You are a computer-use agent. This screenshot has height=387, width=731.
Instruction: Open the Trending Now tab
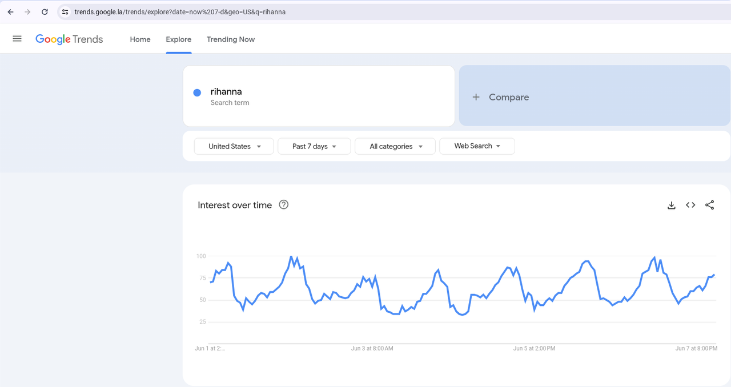231,39
